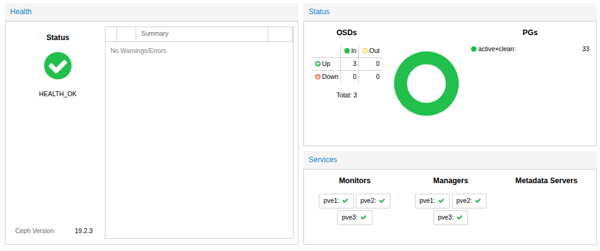Click the green Up arrow icon

tap(318, 64)
